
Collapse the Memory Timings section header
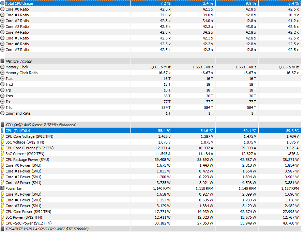(19, 61)
